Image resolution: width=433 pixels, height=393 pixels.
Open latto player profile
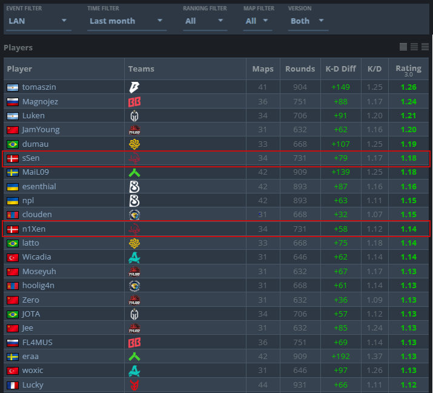click(30, 243)
